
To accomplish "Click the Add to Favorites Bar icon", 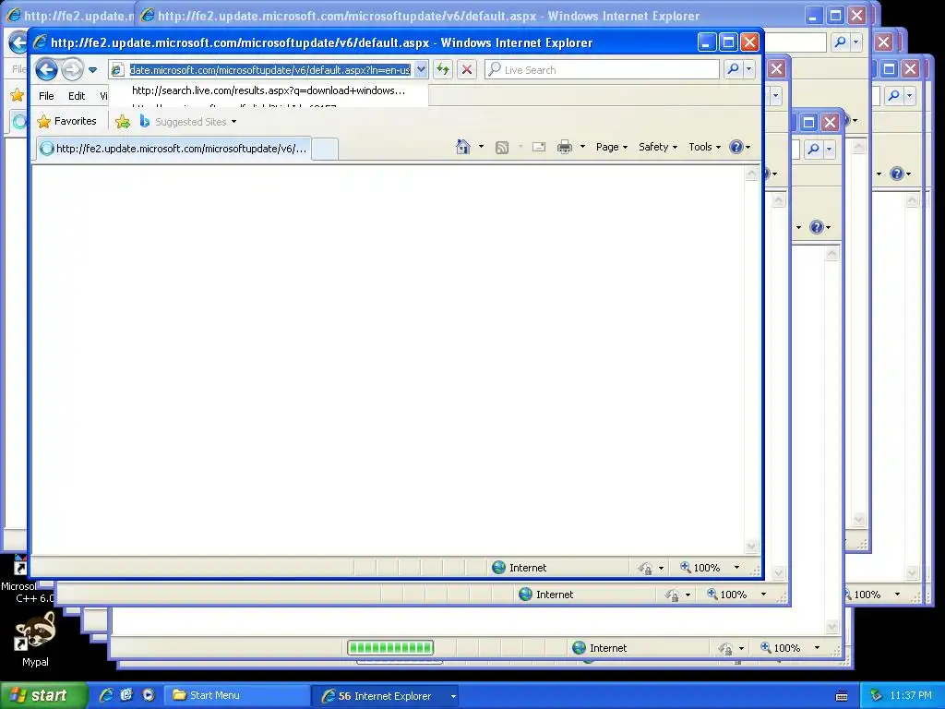I will click(123, 121).
